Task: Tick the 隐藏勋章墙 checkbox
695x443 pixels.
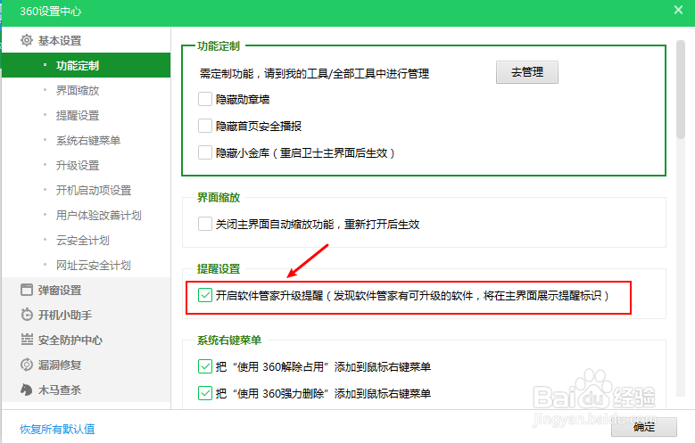Action: (x=205, y=99)
